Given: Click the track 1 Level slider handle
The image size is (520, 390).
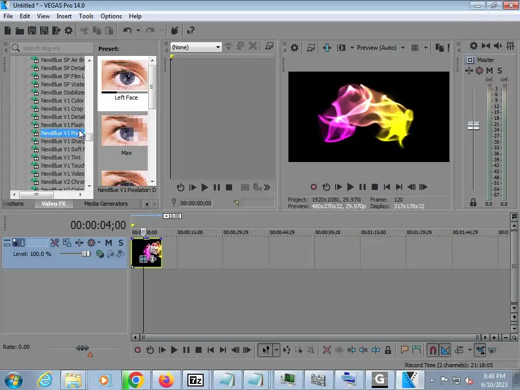Looking at the screenshot, I should click(x=86, y=254).
